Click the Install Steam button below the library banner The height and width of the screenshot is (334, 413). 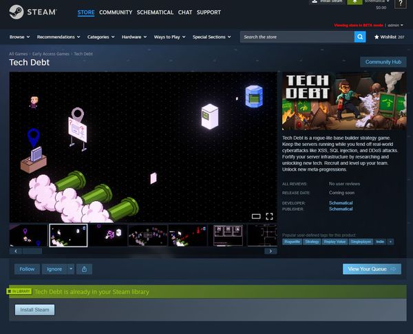35,310
